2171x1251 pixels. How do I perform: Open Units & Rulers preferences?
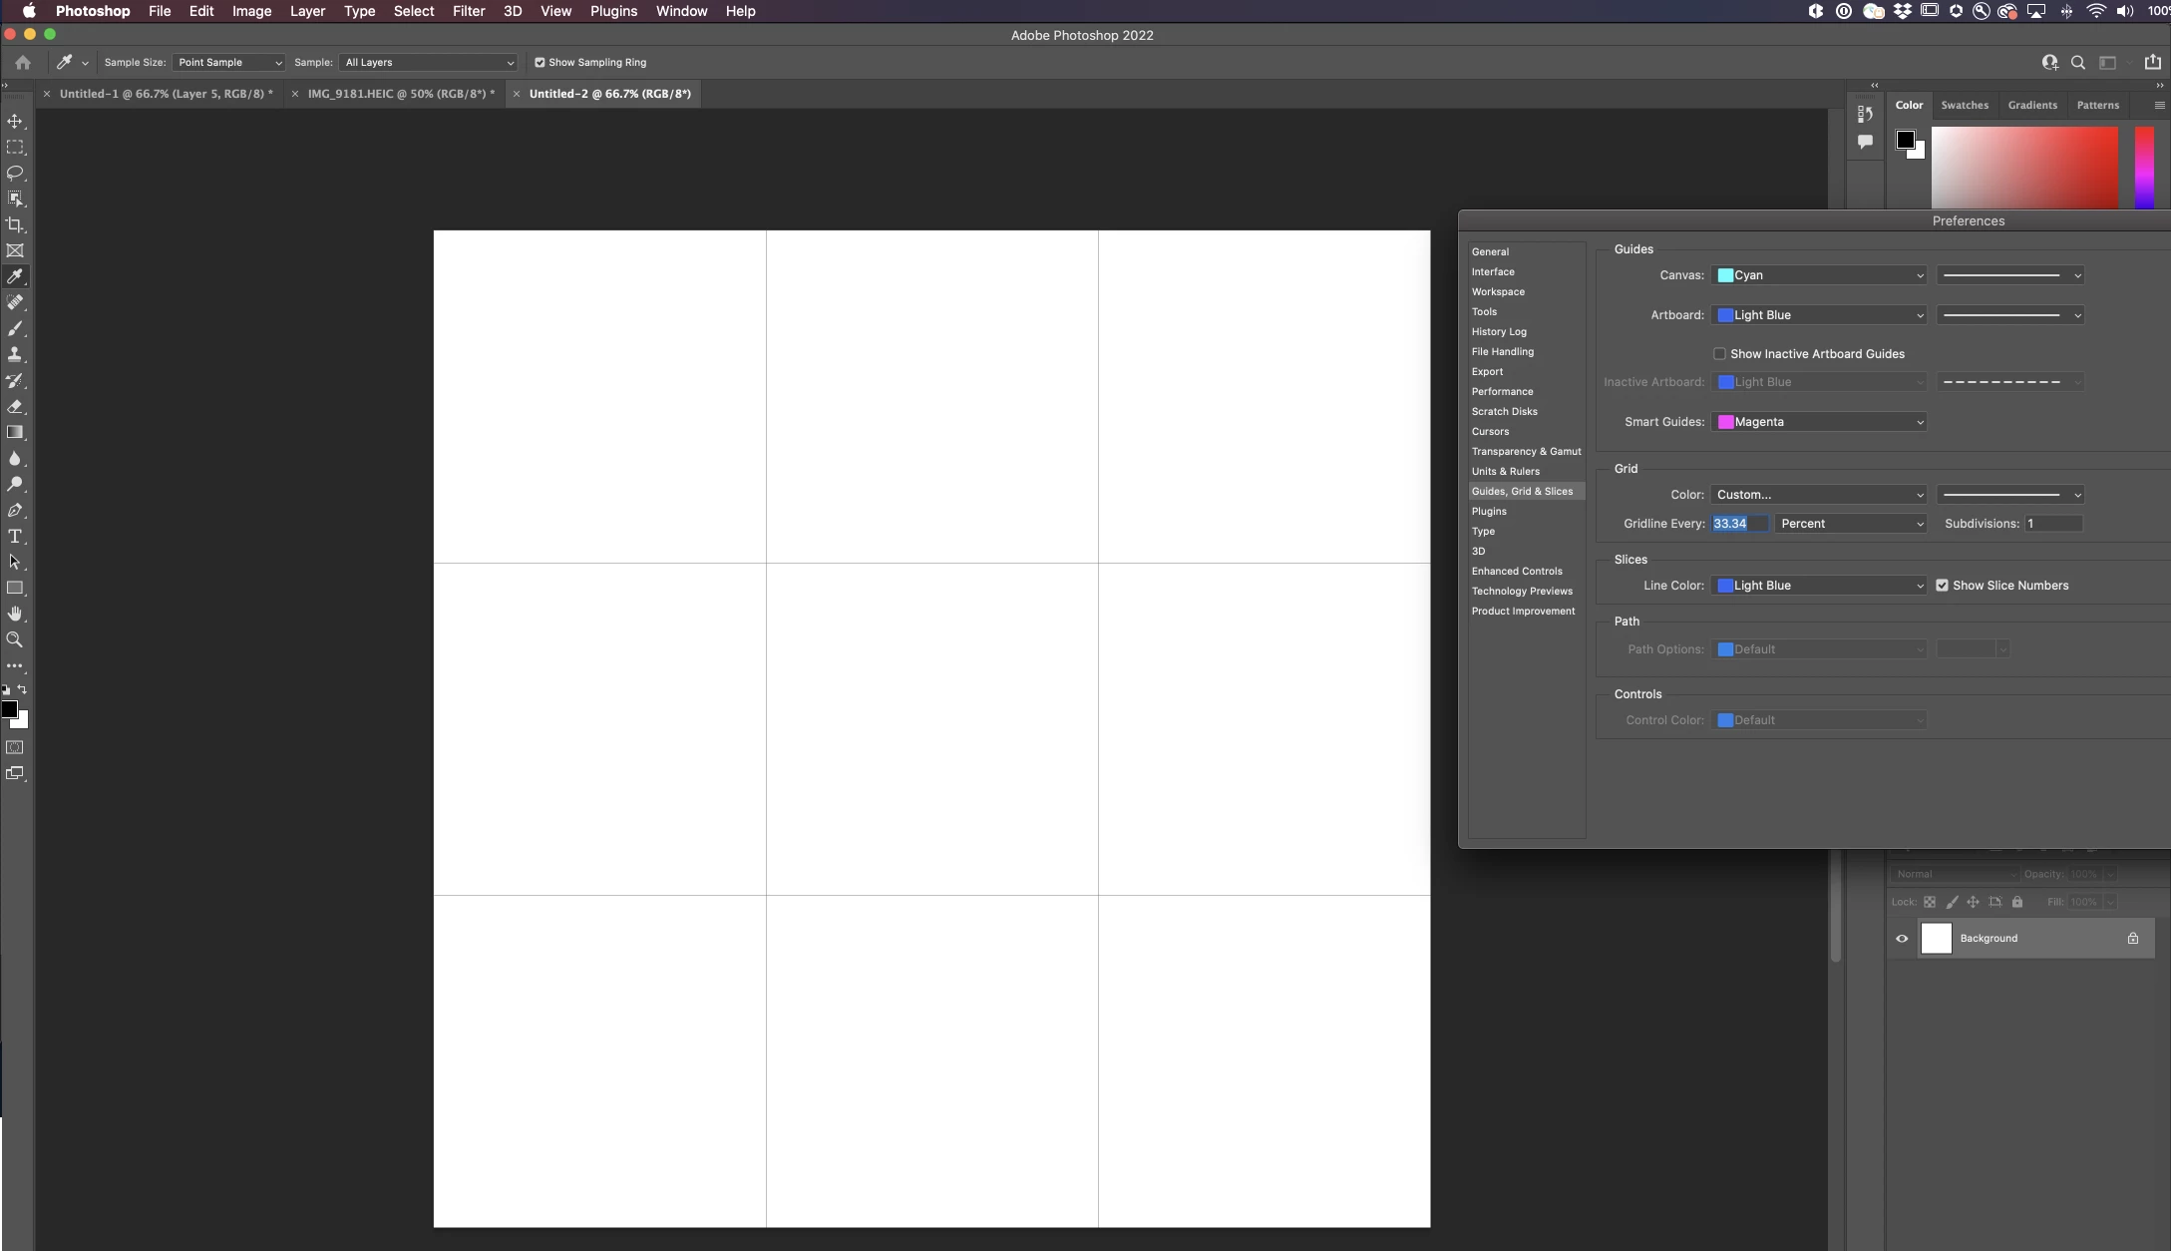point(1505,471)
